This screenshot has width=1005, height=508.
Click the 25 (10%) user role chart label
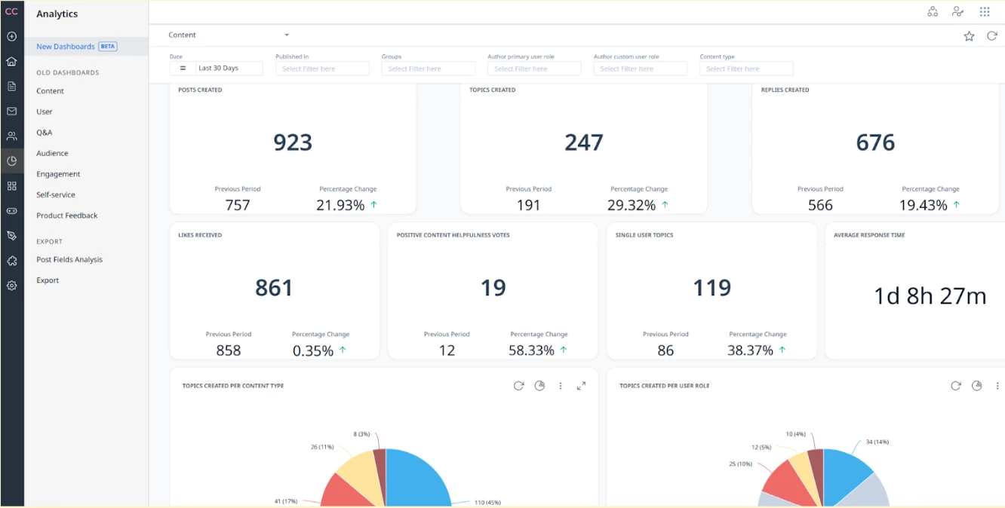tap(741, 464)
